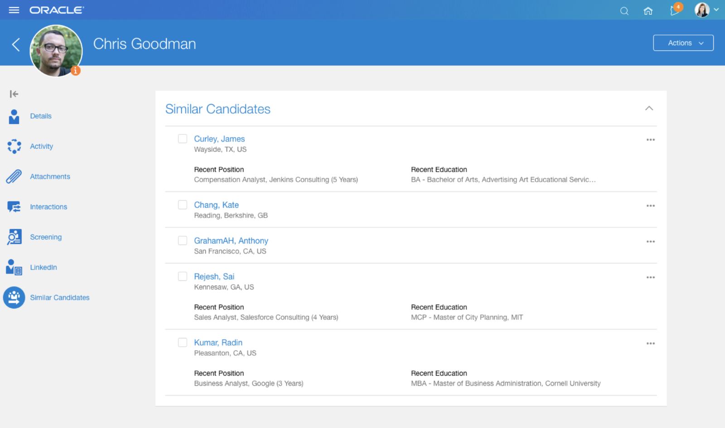Open Attachments via paperclip icon
725x428 pixels.
click(x=14, y=176)
